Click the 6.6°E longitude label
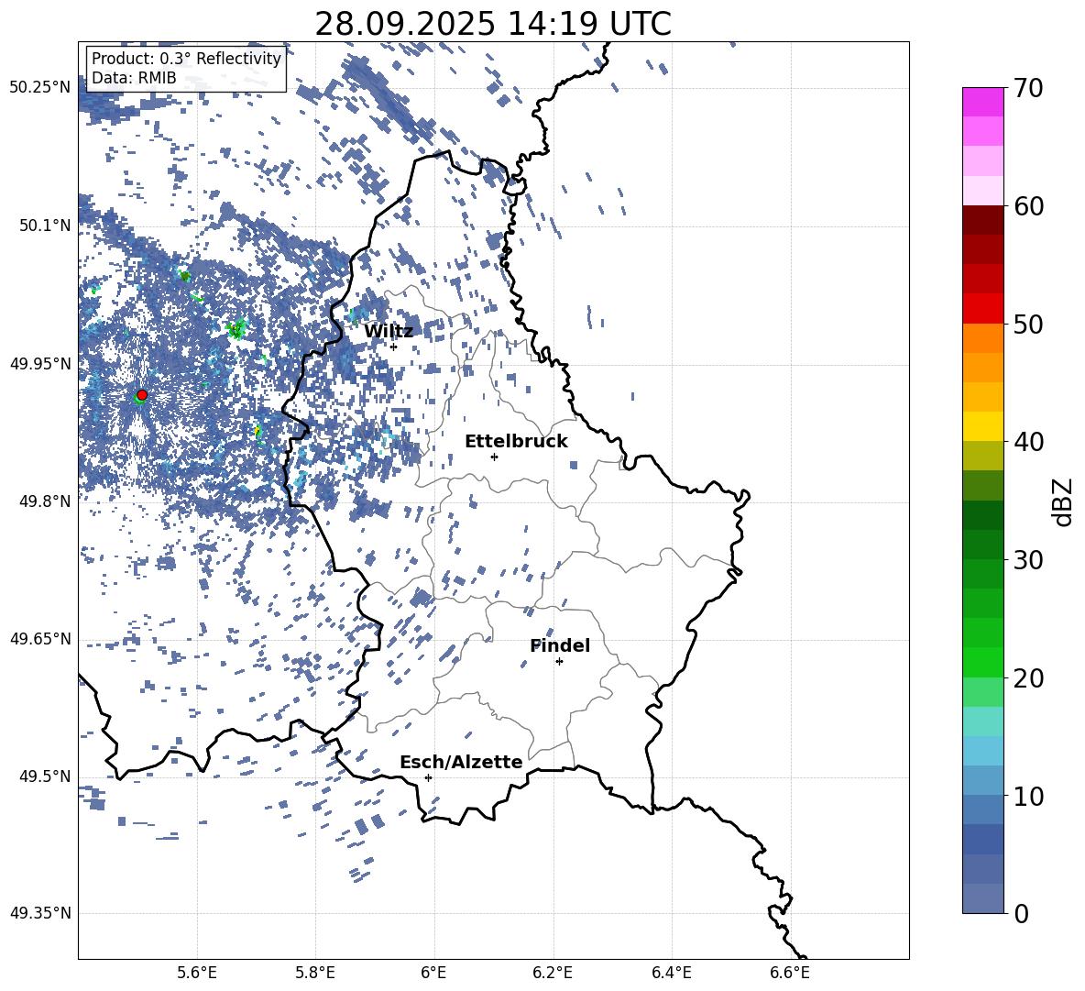The width and height of the screenshot is (1085, 991). coord(790,973)
